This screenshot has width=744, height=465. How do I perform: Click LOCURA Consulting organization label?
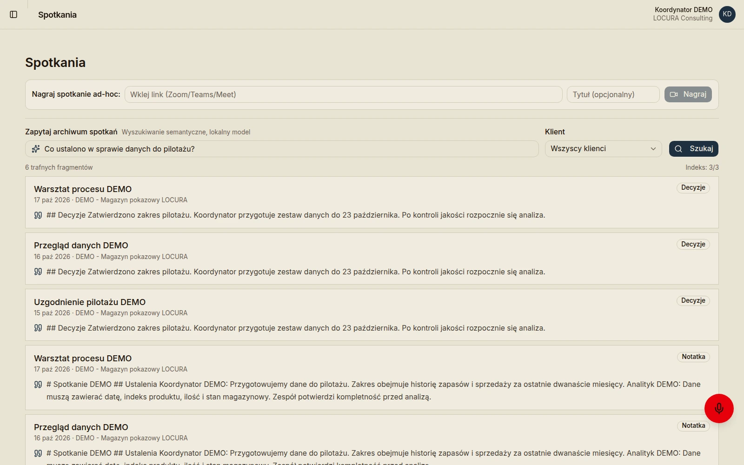point(683,18)
